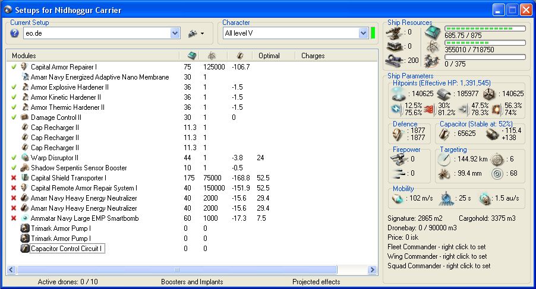This screenshot has width=536, height=289.
Task: Click the horizontal scrollbar thumb in modules list
Action: pos(176,270)
